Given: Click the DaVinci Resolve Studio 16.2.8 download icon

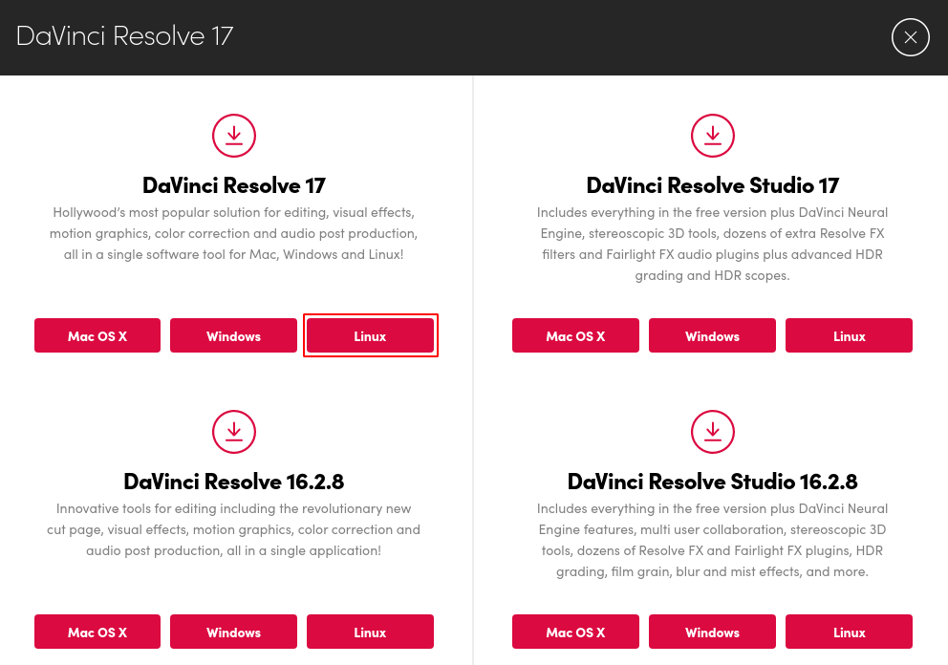Looking at the screenshot, I should [x=713, y=431].
